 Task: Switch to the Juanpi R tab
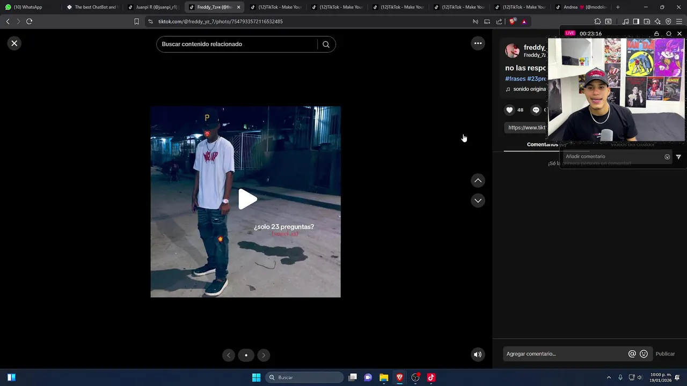[x=154, y=7]
